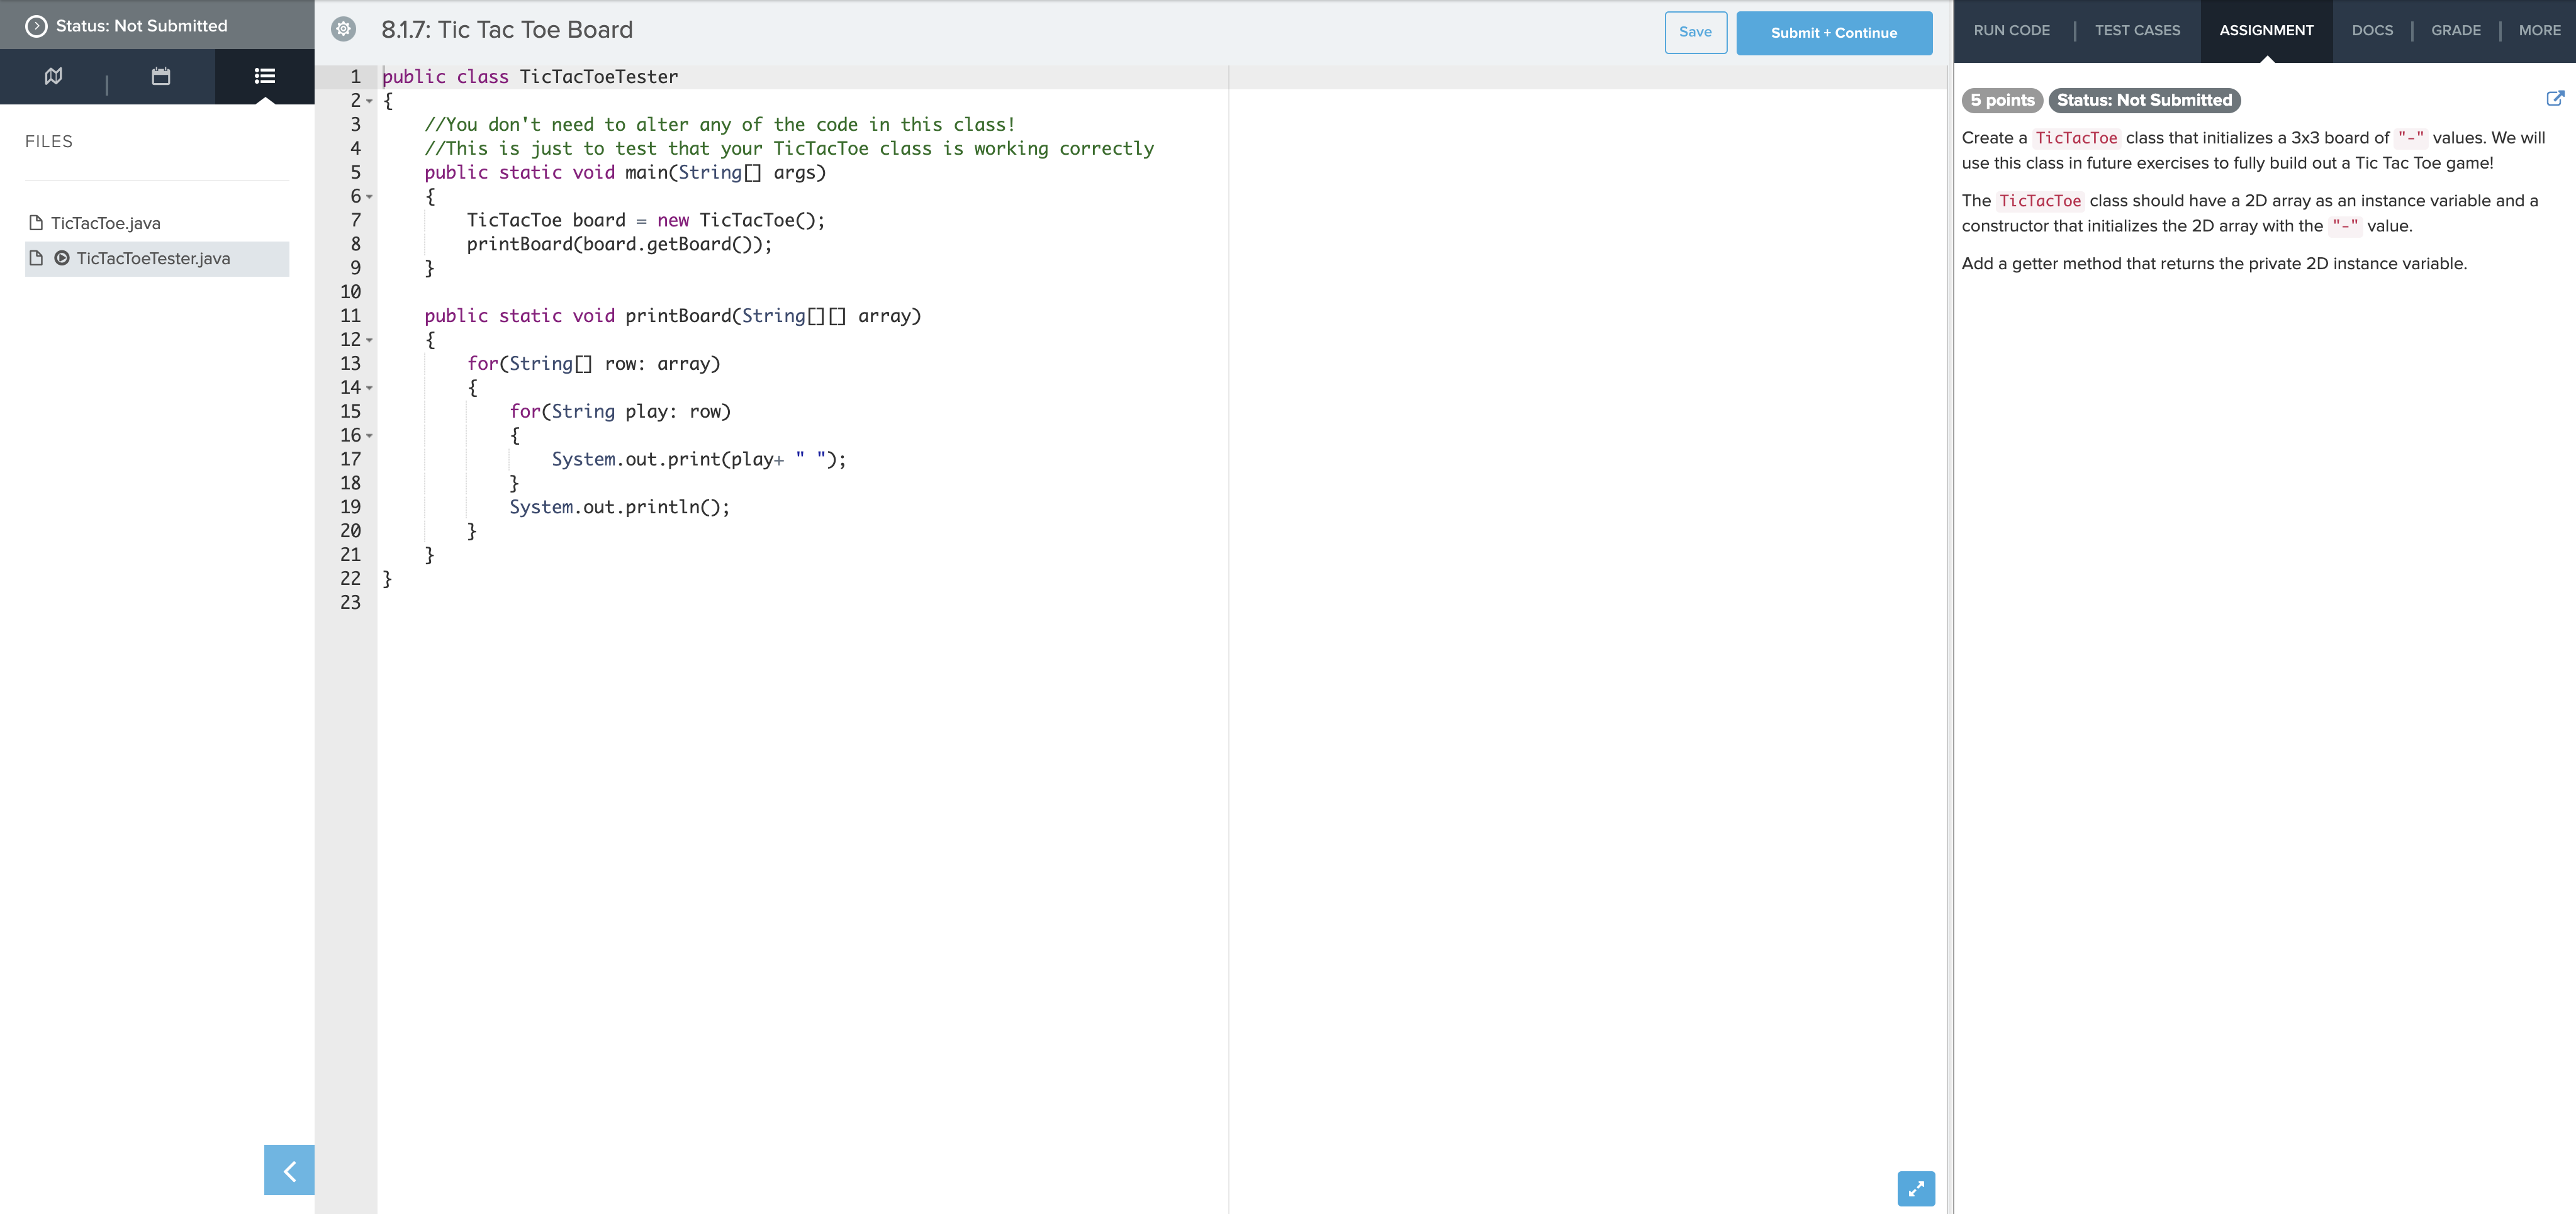Fold the main method at line 6
Screen dimensions: 2576x1214
click(369, 197)
